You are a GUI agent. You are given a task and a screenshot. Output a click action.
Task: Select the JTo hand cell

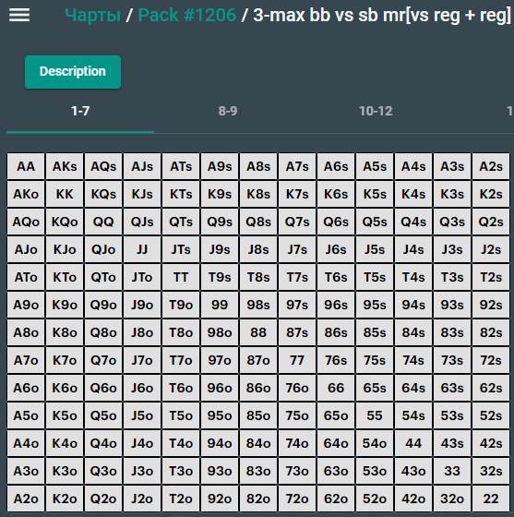tap(142, 277)
